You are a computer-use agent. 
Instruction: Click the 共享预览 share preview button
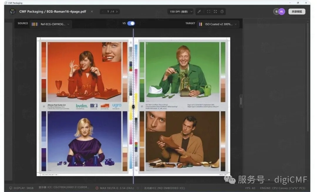(x=297, y=11)
